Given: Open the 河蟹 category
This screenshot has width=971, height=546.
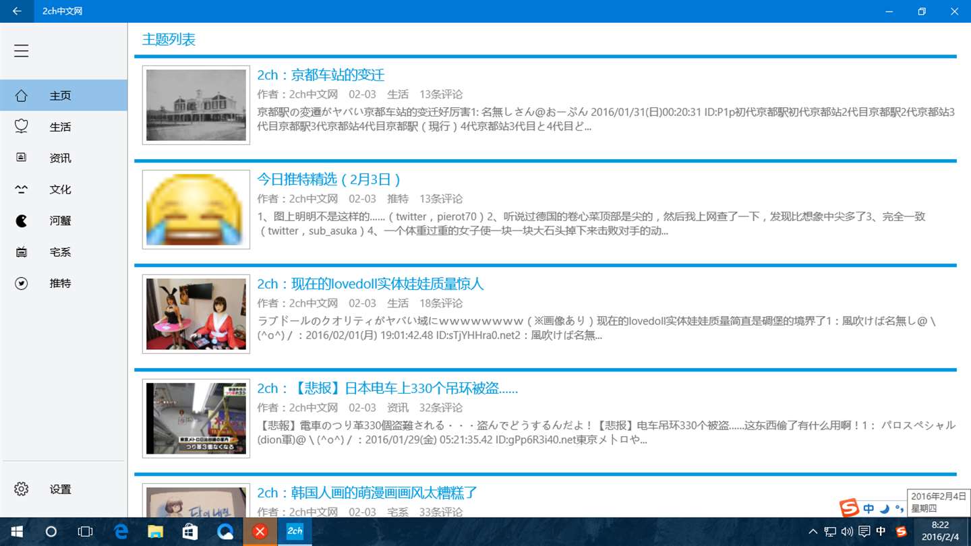Looking at the screenshot, I should tap(63, 220).
